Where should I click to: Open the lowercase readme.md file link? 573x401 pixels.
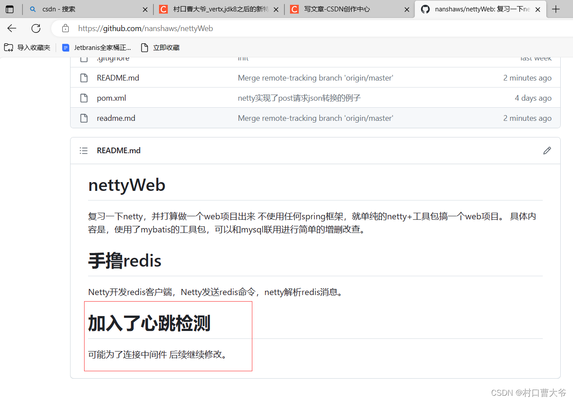click(116, 118)
